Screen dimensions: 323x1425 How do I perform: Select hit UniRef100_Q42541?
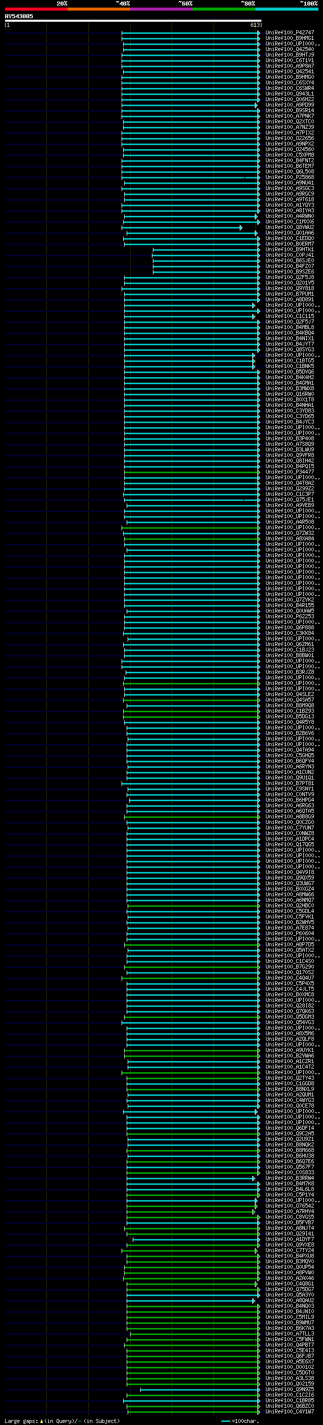click(x=290, y=71)
